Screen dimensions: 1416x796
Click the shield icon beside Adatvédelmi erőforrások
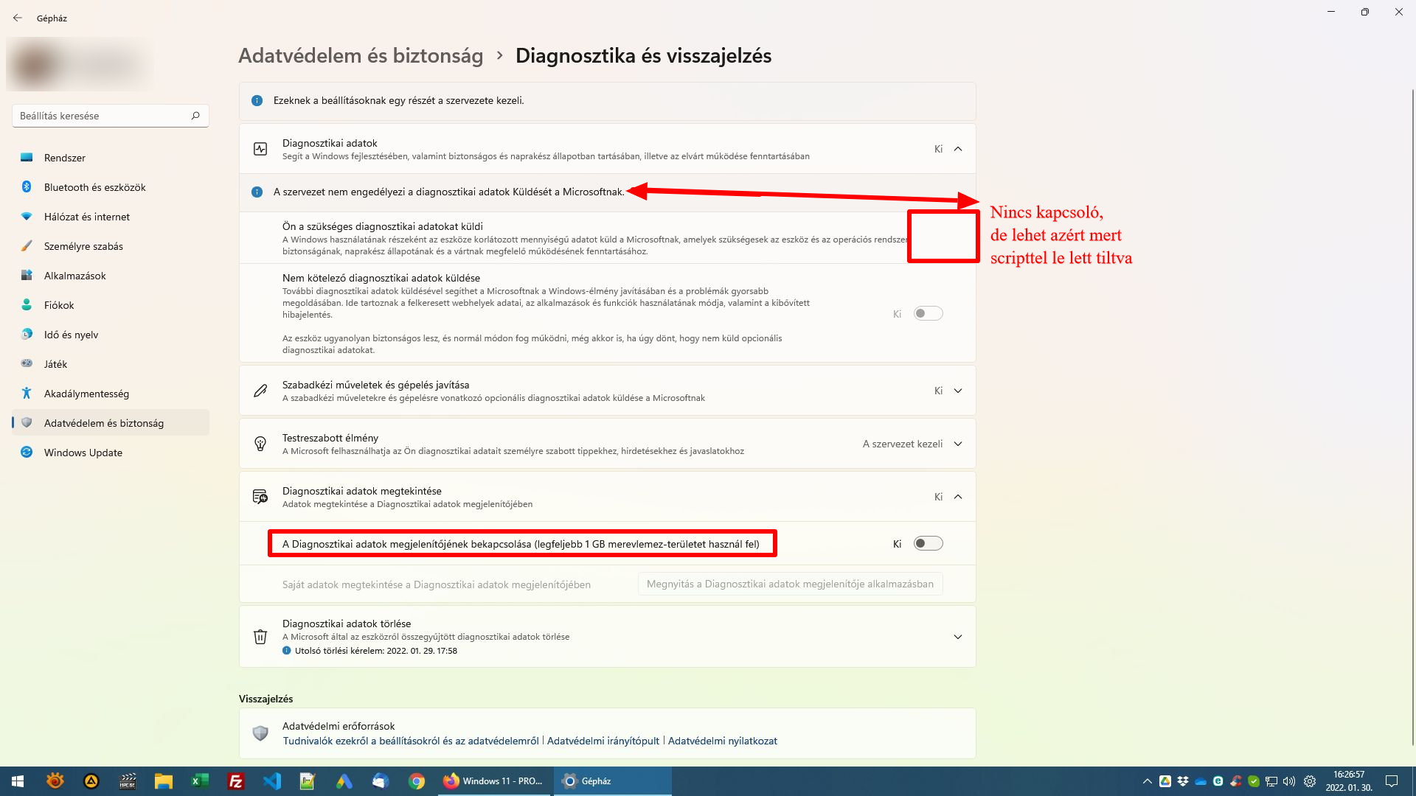260,733
